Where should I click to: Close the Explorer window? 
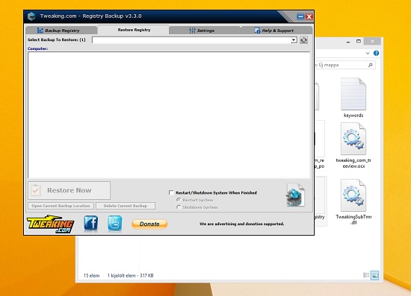372,41
